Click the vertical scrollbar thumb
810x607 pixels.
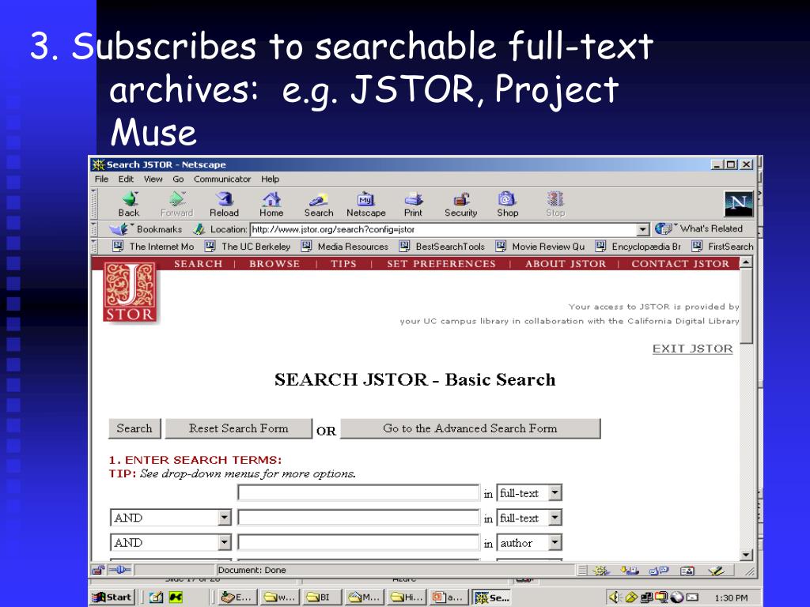(x=746, y=305)
